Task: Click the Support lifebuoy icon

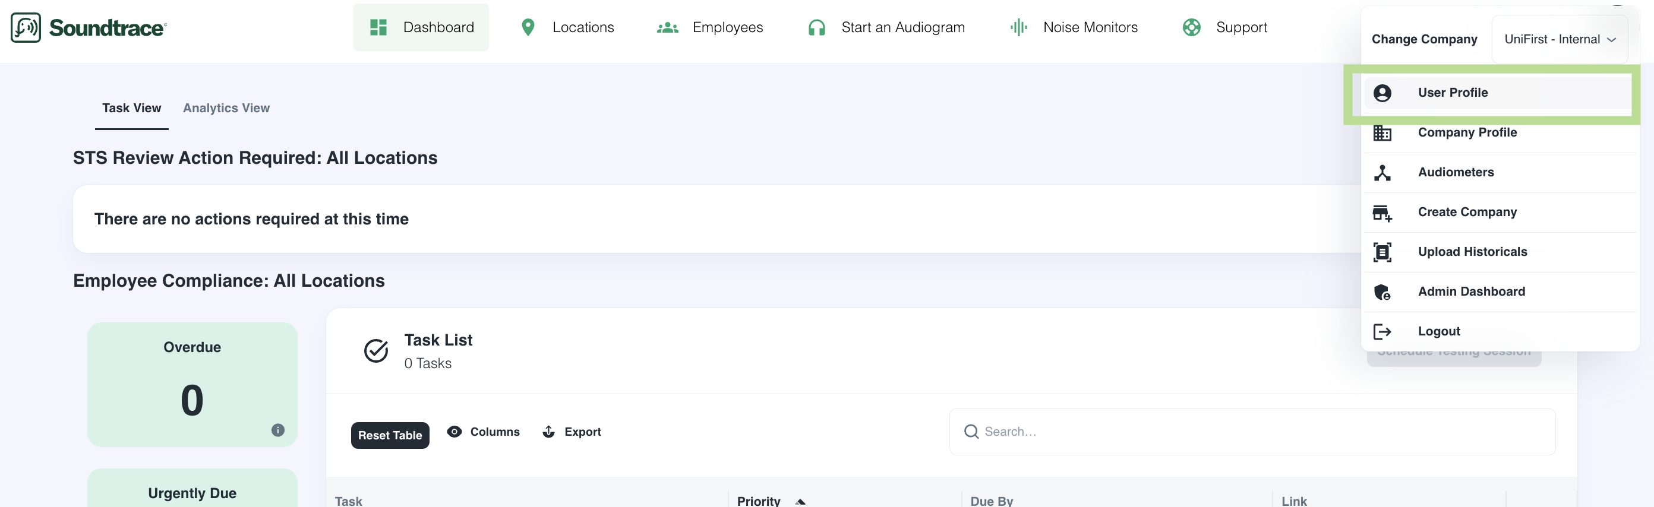Action: click(x=1192, y=27)
